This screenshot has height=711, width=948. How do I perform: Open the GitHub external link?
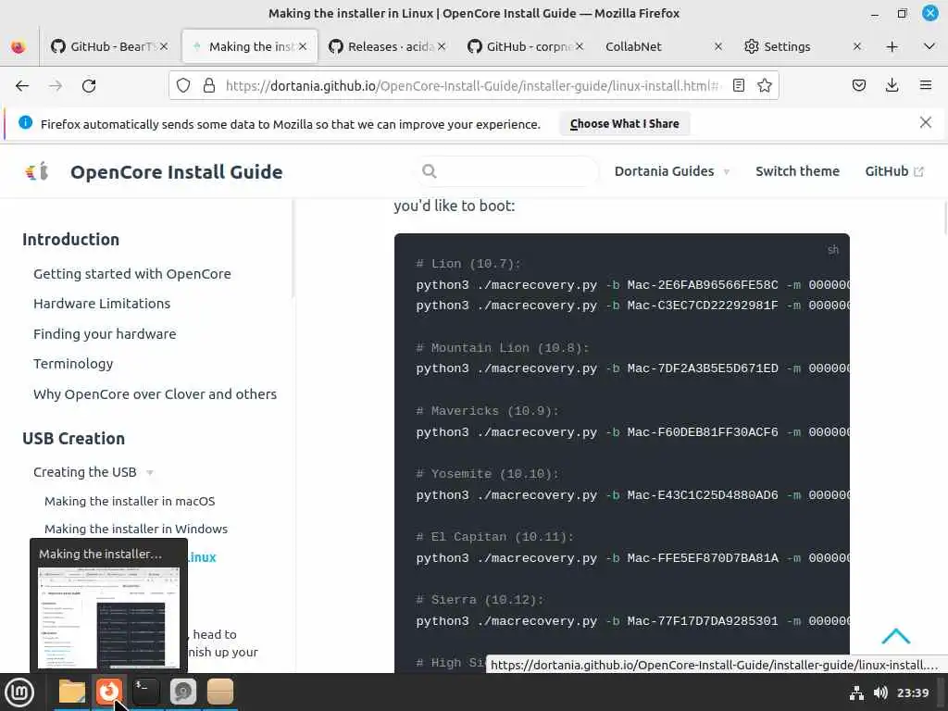[x=894, y=171]
